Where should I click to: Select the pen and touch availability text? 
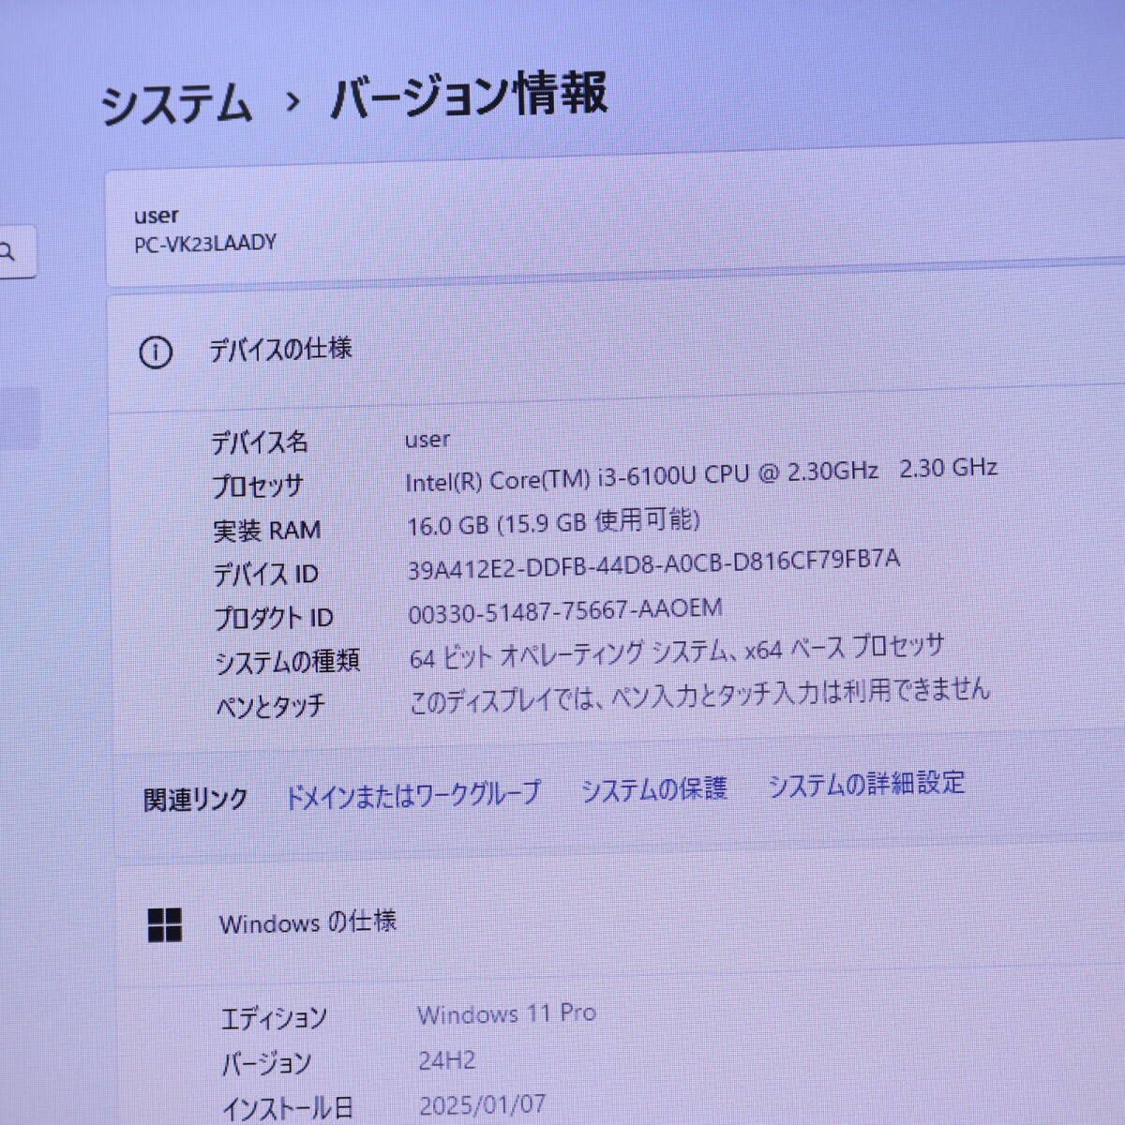(699, 697)
